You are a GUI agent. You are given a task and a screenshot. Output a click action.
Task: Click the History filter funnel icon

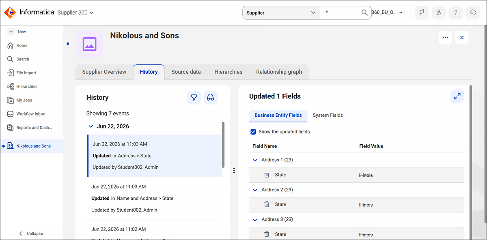[x=194, y=98]
